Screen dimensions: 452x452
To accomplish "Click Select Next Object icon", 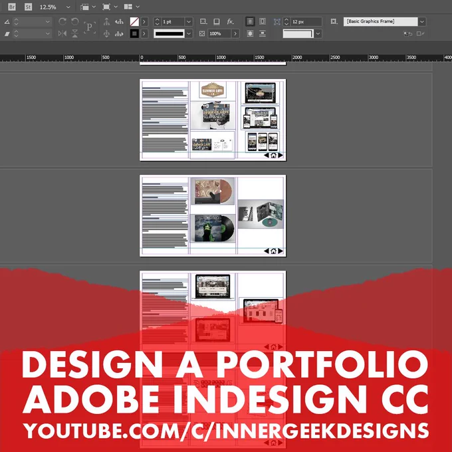I will (119, 33).
